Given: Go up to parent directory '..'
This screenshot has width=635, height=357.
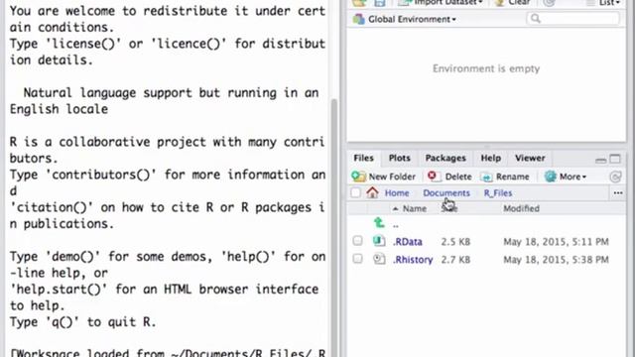Looking at the screenshot, I should pos(396,225).
